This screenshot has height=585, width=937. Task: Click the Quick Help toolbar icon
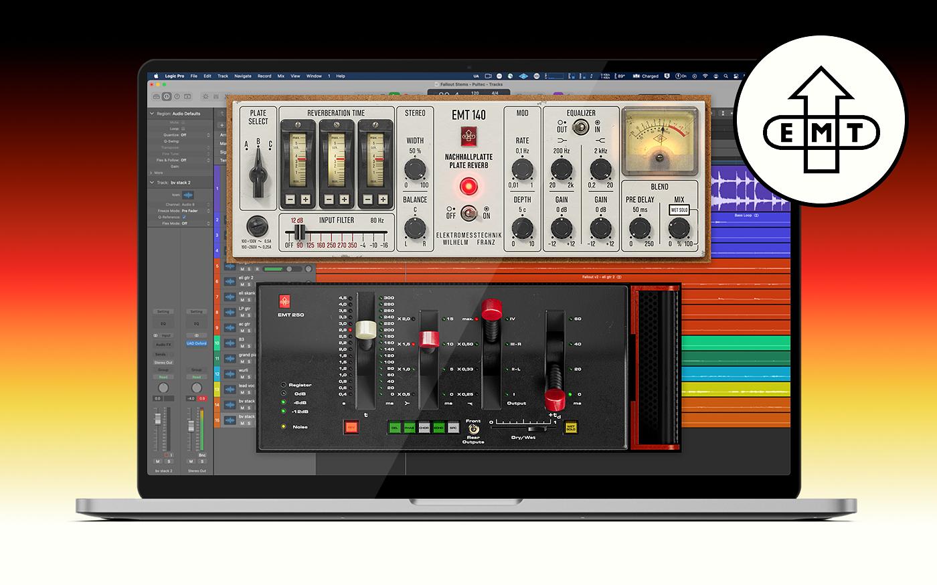click(x=177, y=96)
